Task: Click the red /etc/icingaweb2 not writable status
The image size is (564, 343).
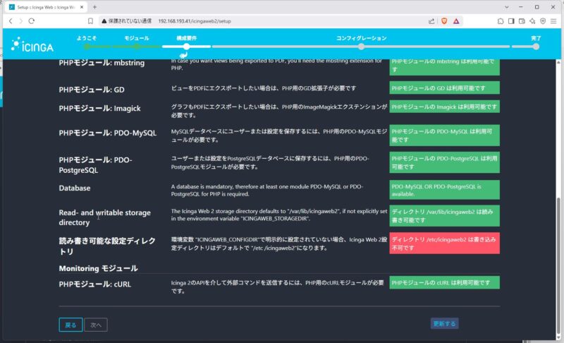Action: pyautogui.click(x=444, y=243)
